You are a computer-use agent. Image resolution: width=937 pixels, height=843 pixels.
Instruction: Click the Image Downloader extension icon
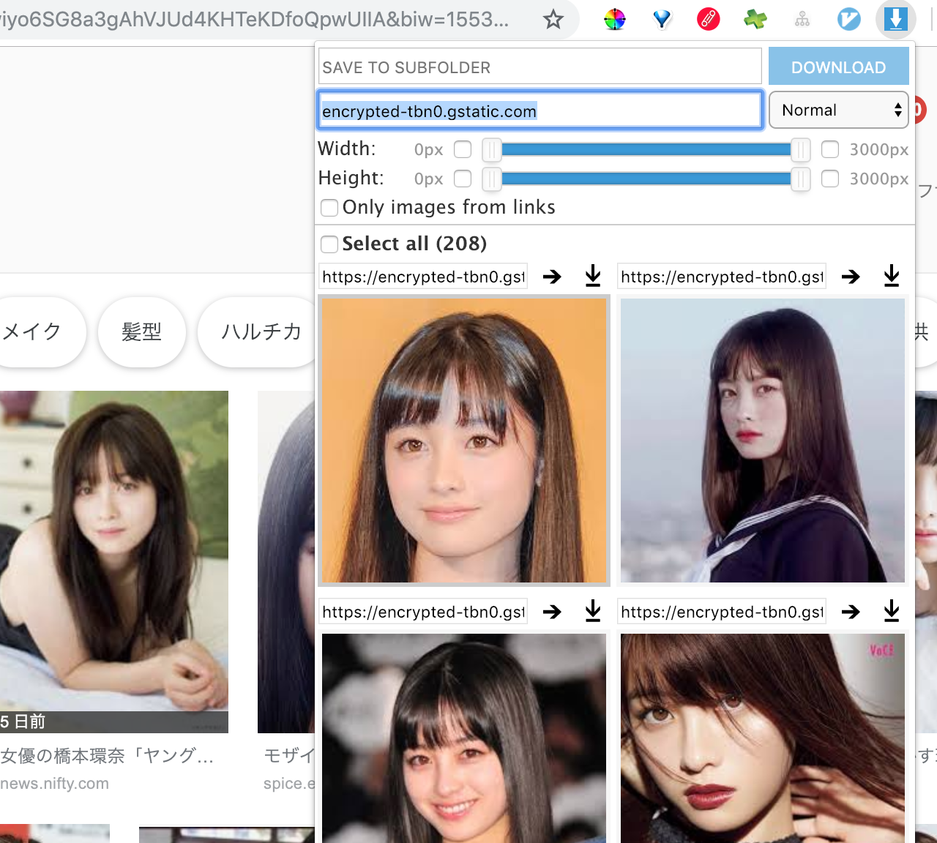click(895, 20)
